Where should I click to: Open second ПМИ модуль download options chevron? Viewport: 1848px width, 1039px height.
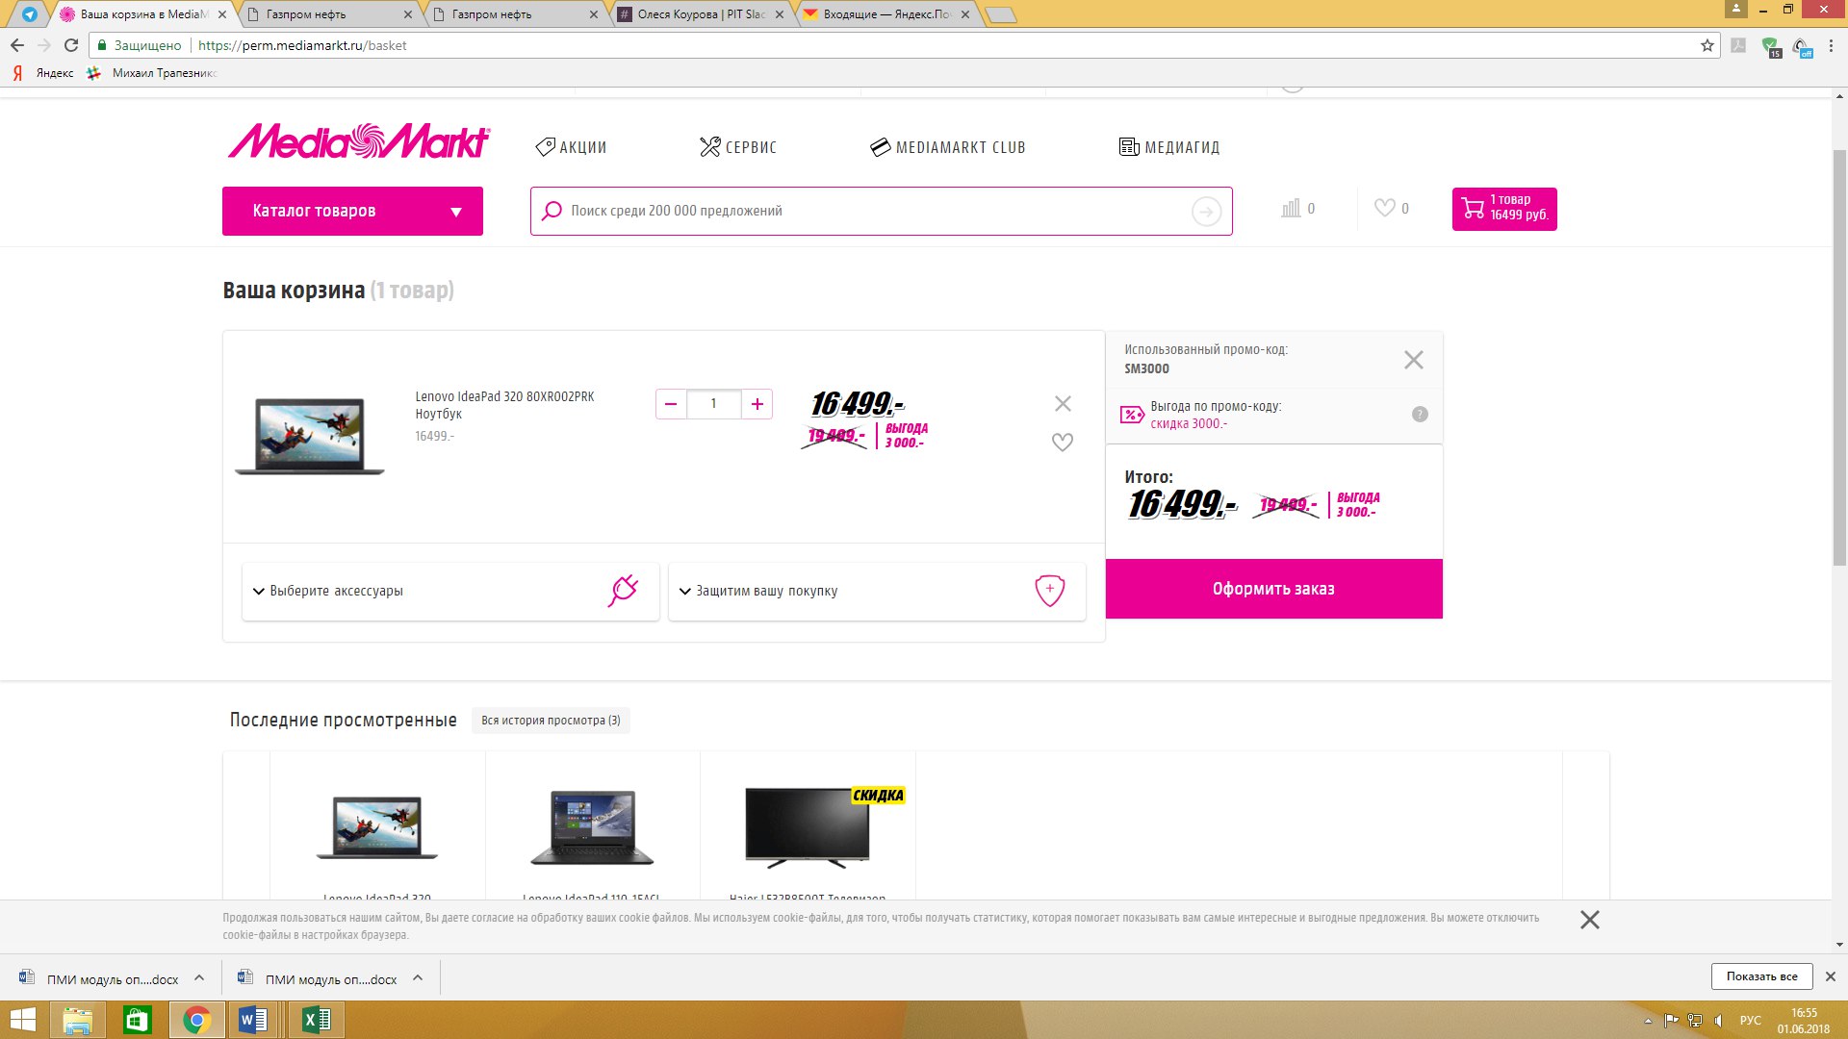point(418,978)
